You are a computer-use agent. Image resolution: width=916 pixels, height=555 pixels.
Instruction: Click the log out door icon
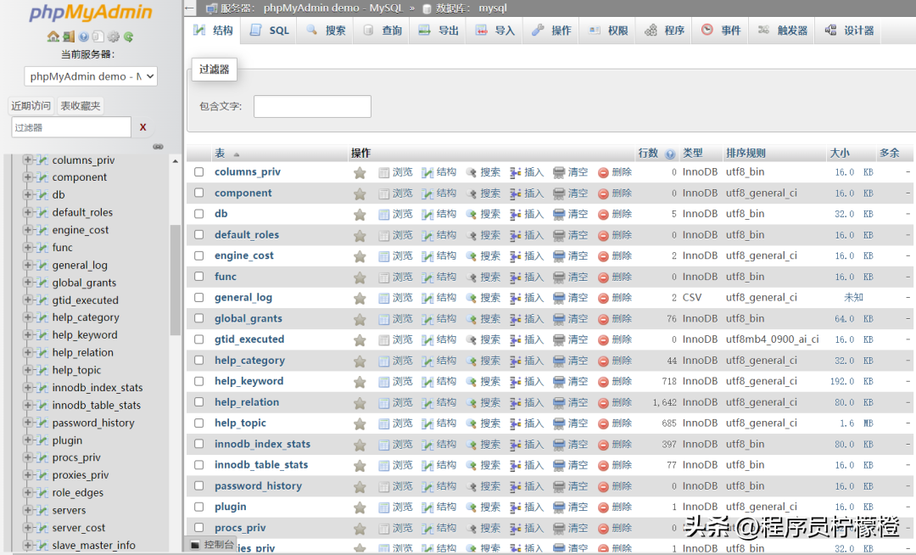(x=69, y=37)
